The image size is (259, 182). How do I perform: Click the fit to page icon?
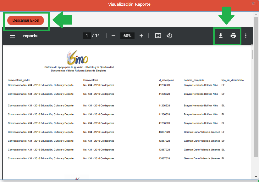point(158,36)
